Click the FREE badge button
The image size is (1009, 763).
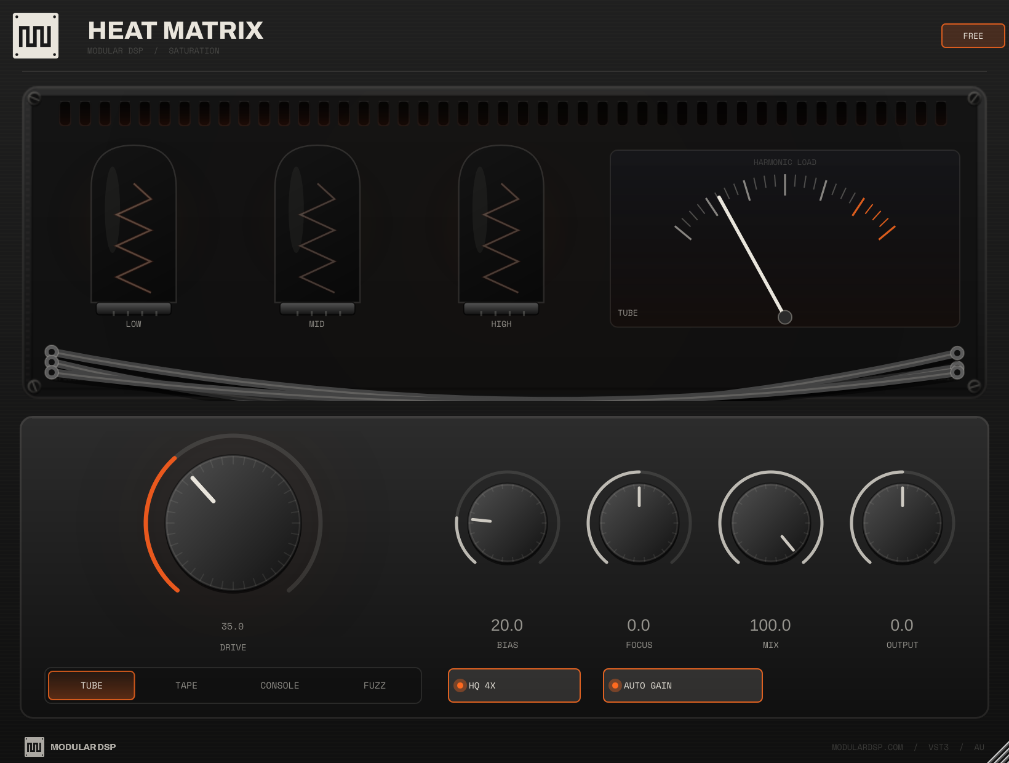tap(973, 36)
